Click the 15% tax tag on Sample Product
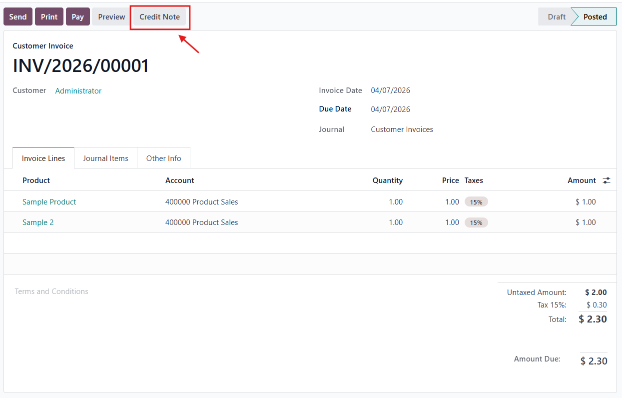Screen dimensions: 622x398 click(476, 202)
